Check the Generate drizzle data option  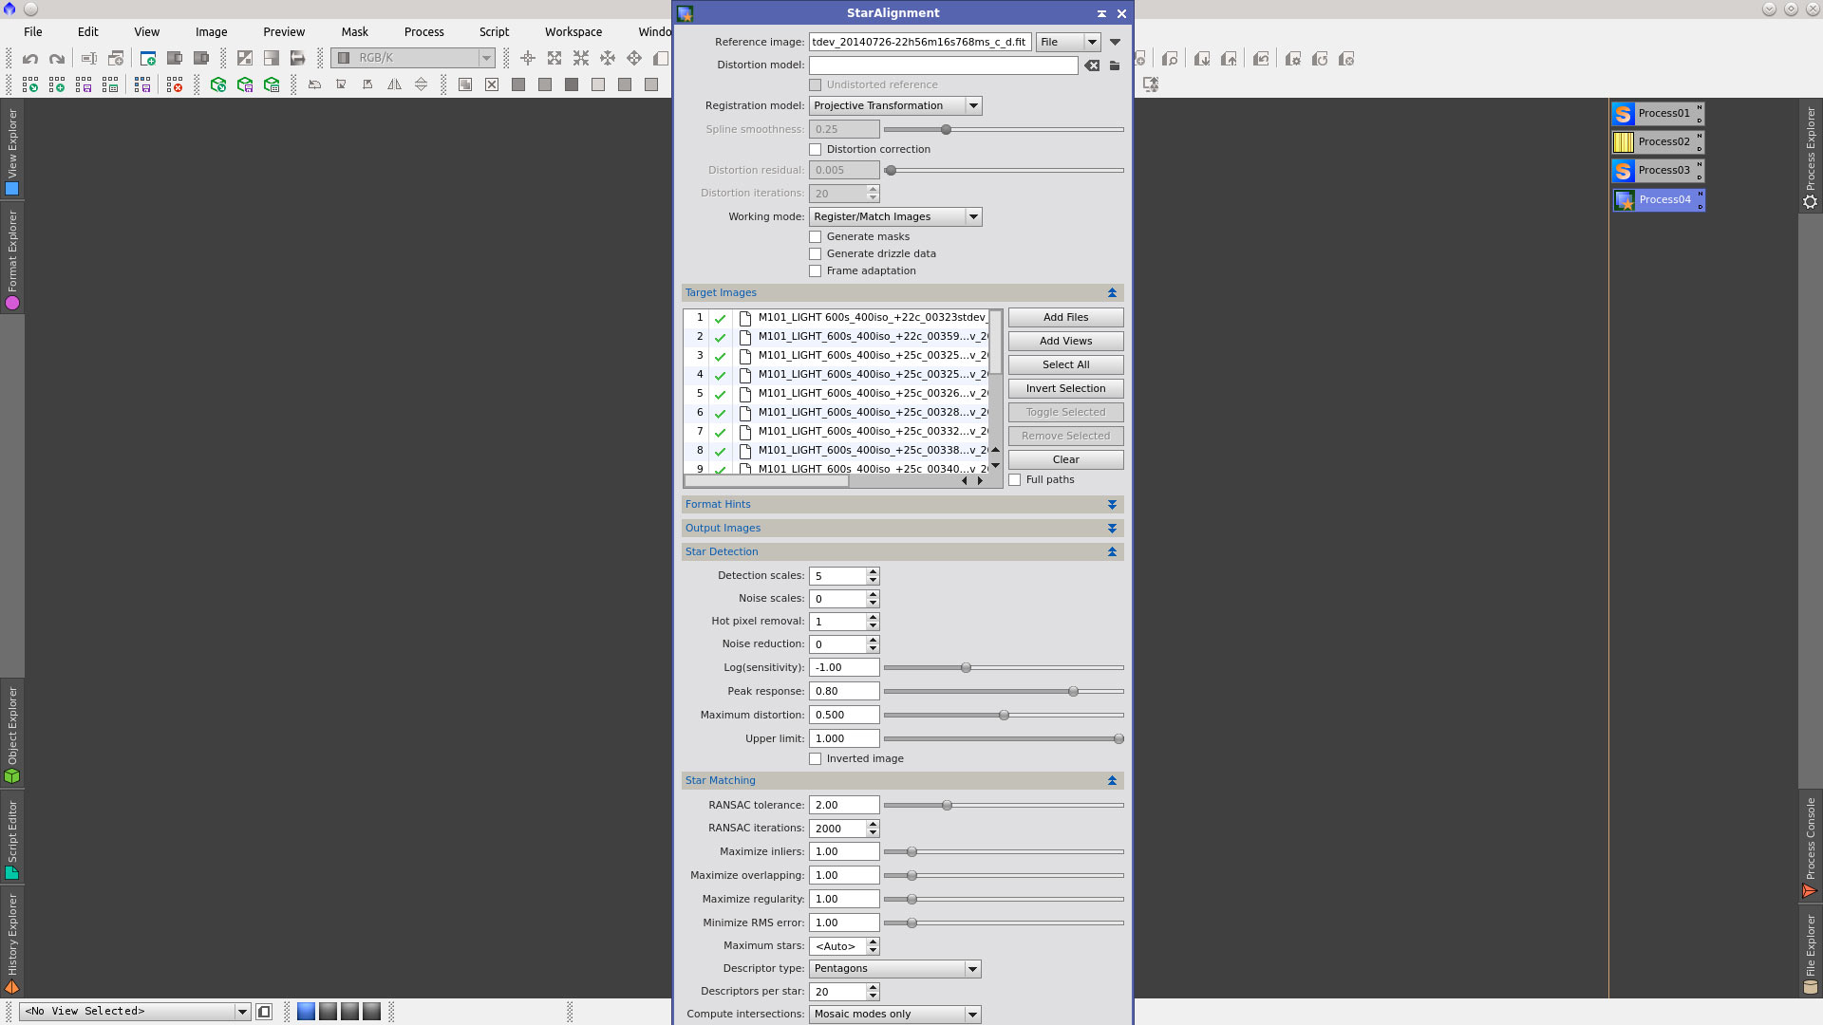[815, 253]
